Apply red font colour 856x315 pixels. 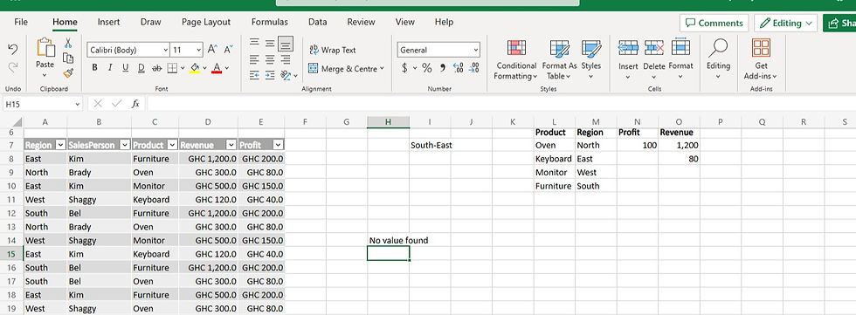point(217,68)
